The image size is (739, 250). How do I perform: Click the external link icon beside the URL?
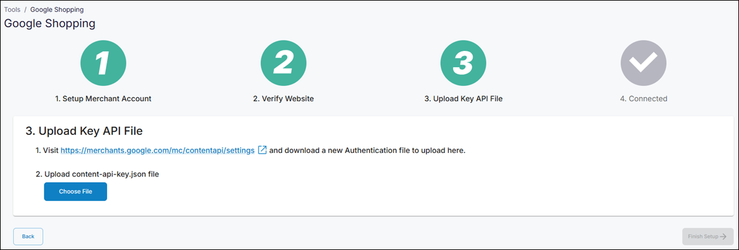(262, 150)
